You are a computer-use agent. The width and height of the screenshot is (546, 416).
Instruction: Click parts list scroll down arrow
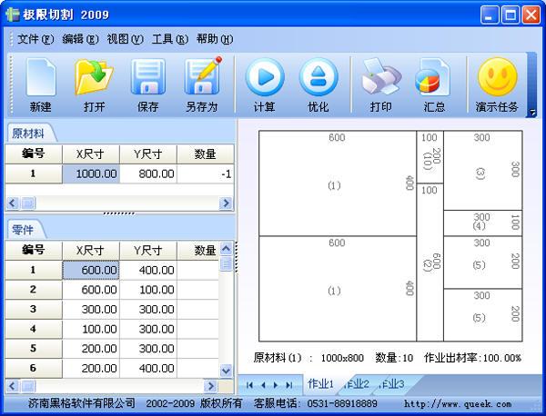click(226, 371)
